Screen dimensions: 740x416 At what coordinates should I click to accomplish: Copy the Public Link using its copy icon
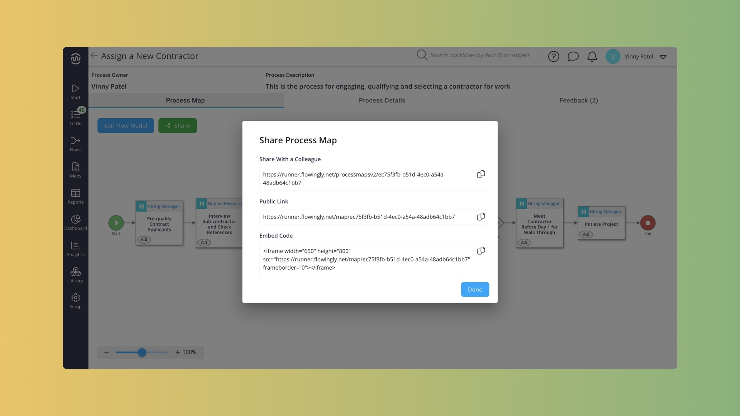(481, 216)
